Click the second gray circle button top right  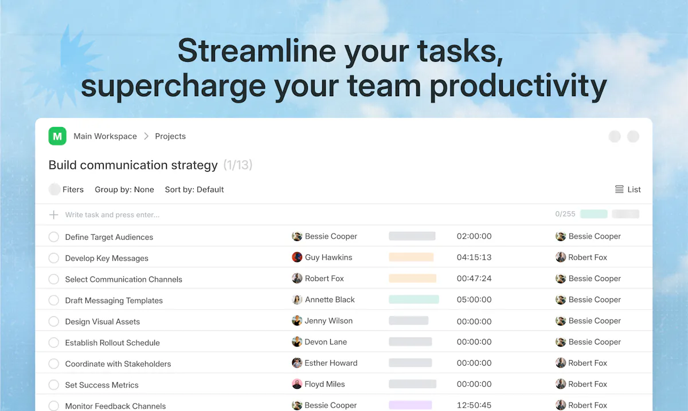coord(633,136)
